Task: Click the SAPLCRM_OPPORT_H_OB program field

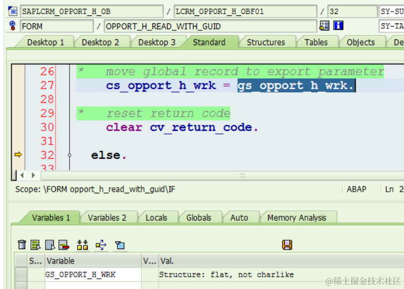Action: pyautogui.click(x=92, y=11)
